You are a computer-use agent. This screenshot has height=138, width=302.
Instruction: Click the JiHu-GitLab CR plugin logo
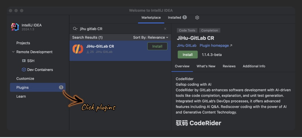[x=78, y=49]
